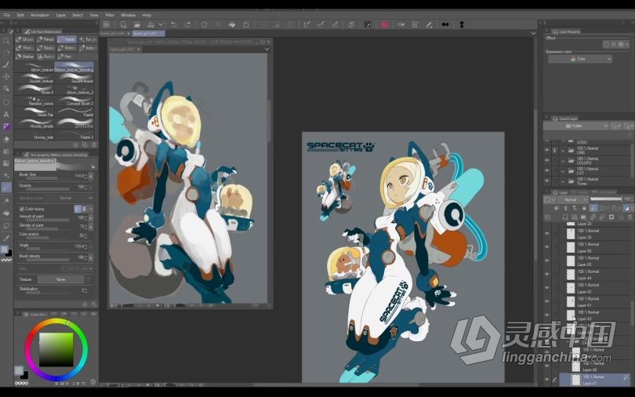This screenshot has height=397, width=635.
Task: Open the layer blending mode Normal dropdown
Action: click(x=572, y=199)
